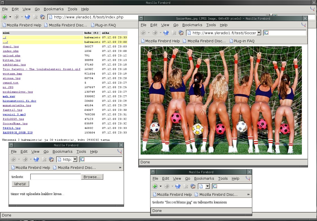The image size is (317, 221).
Task: Open the Bookmarks menu in the index.php window
Action: (53, 9)
